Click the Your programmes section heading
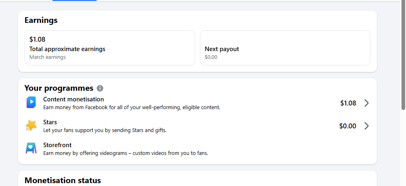The image size is (406, 186). (59, 88)
